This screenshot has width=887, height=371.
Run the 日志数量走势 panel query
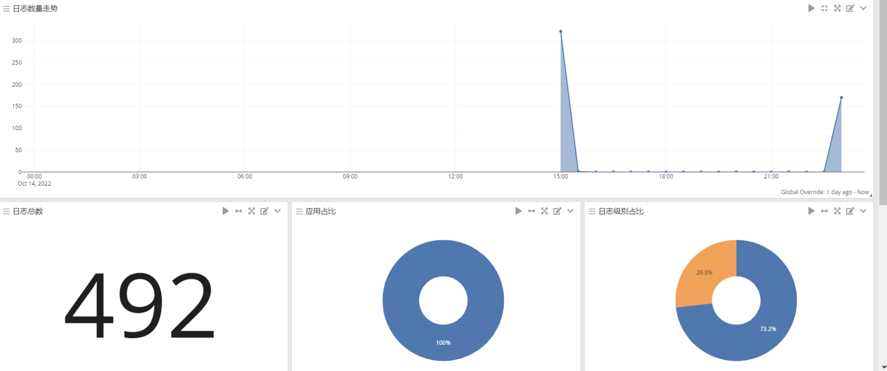tap(811, 8)
